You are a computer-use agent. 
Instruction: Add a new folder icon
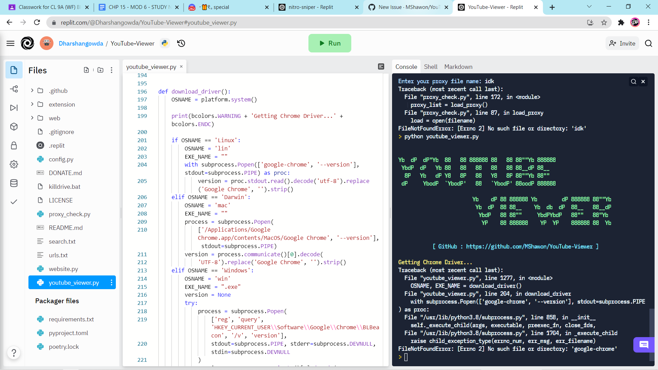pos(100,70)
